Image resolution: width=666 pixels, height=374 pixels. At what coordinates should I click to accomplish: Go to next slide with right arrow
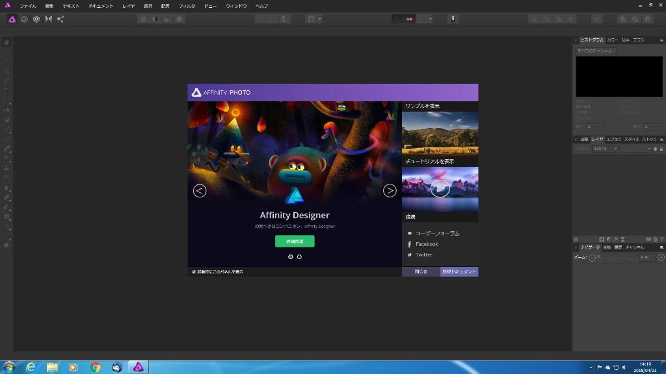tap(390, 190)
